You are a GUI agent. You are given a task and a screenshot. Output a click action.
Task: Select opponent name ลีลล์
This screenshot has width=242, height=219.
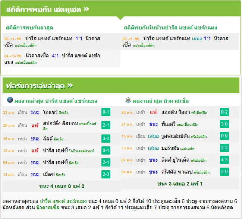(48, 139)
